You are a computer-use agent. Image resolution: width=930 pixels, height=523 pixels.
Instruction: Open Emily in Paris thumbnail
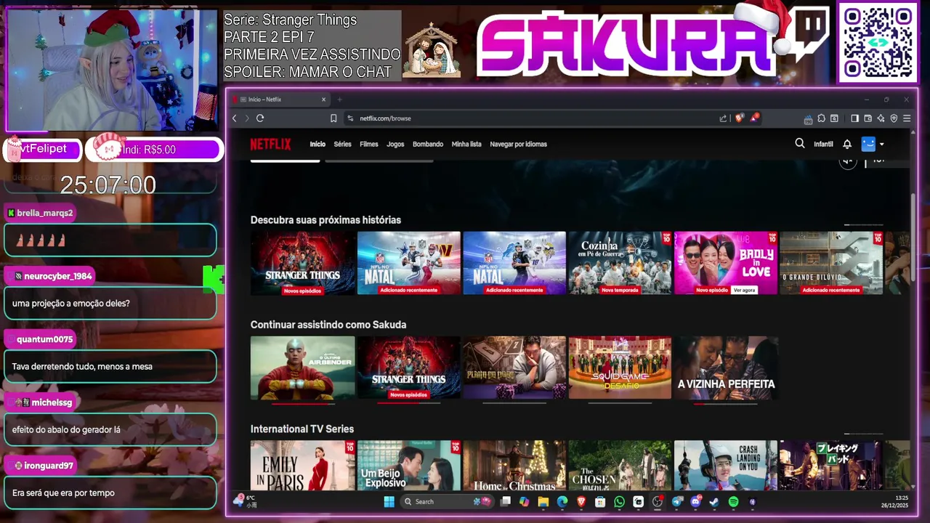[303, 466]
